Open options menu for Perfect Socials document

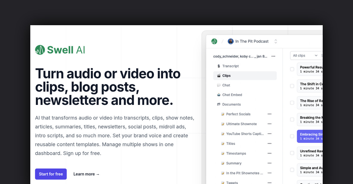pos(269,114)
